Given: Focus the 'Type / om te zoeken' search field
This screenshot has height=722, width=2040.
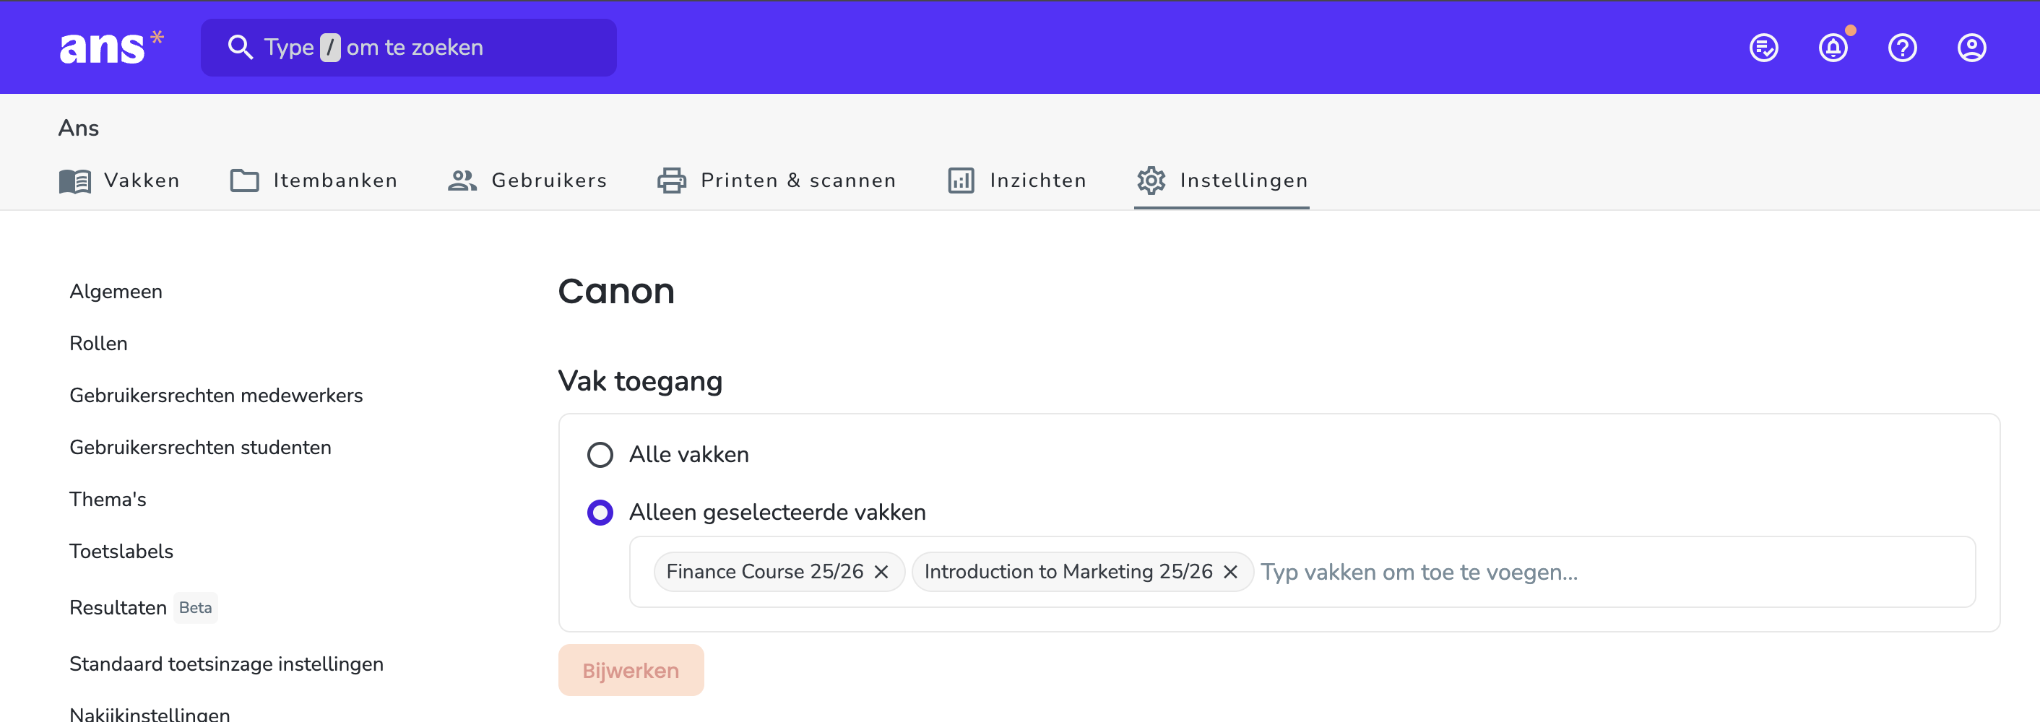Looking at the screenshot, I should coord(409,48).
